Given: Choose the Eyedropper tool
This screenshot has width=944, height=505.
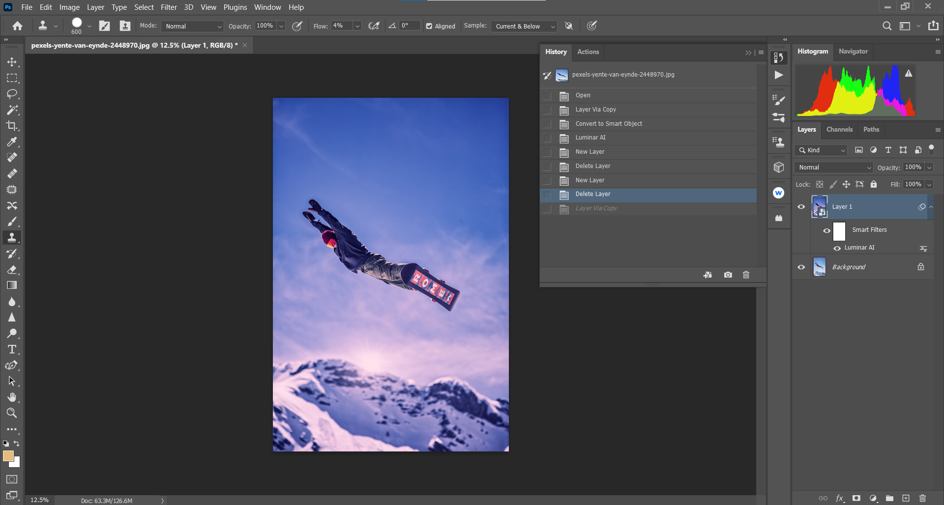Looking at the screenshot, I should (12, 142).
